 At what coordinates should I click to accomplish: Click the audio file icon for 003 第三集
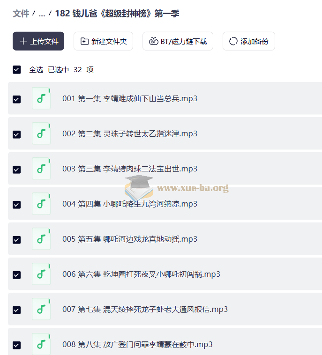[41, 169]
